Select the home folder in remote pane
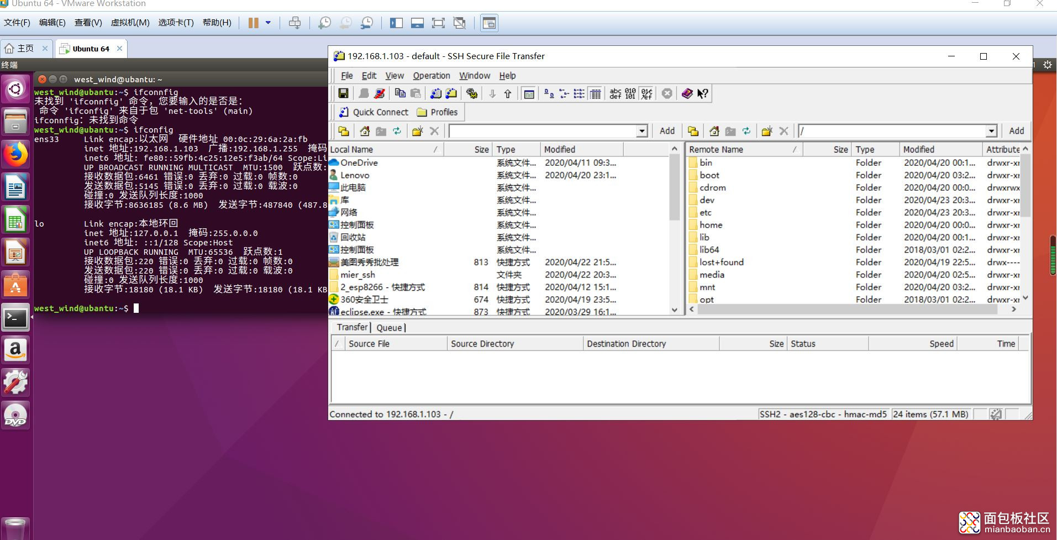 (711, 225)
